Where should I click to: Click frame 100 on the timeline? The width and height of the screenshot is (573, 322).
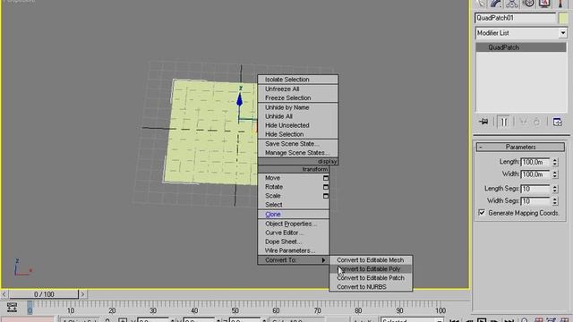(x=440, y=310)
